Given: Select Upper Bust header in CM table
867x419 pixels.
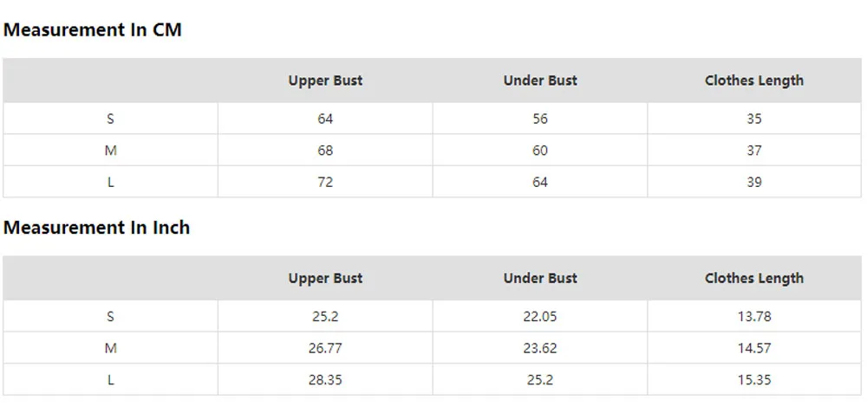Looking at the screenshot, I should [325, 81].
